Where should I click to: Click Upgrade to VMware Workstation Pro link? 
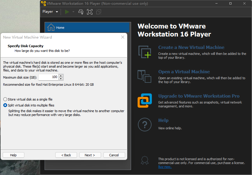tap(199, 96)
